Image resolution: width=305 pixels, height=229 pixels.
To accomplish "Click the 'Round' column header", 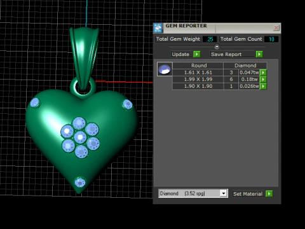I will 199,66.
